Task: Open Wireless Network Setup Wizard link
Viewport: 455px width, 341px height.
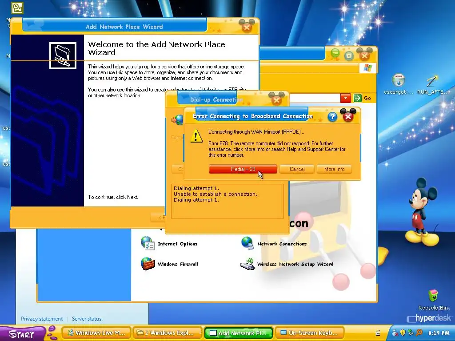Action: pyautogui.click(x=295, y=264)
